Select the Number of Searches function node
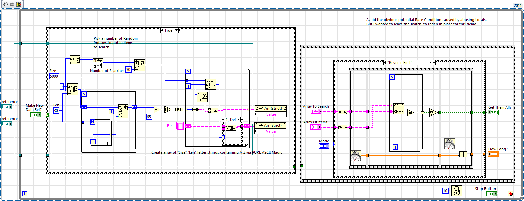The width and height of the screenshot is (524, 201). pyautogui.click(x=98, y=64)
